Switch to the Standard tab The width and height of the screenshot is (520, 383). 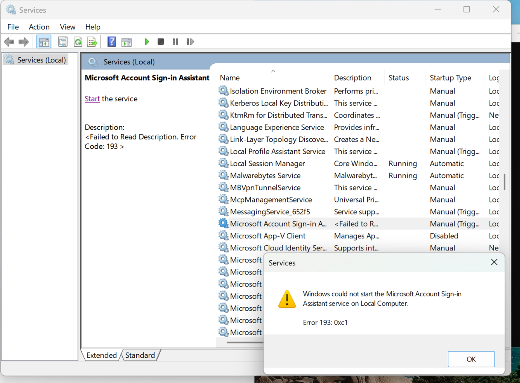140,355
